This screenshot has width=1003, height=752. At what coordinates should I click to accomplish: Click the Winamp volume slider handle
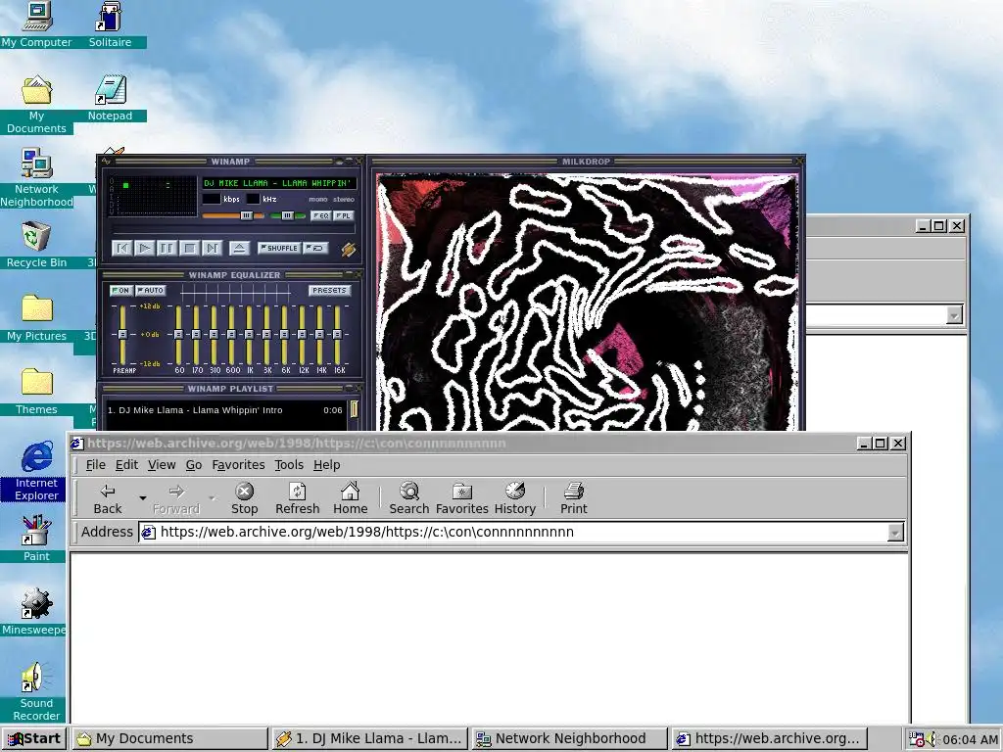246,215
